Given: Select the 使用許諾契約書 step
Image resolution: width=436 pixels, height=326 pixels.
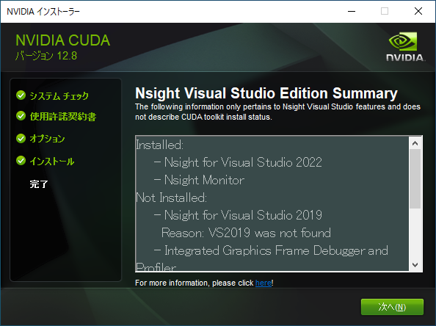Looking at the screenshot, I should (63, 116).
